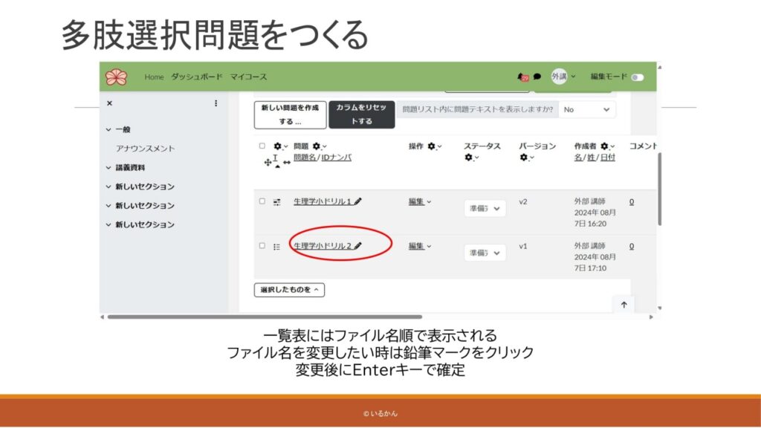Tick the select-all checkbox in table header
This screenshot has height=428, width=761.
[x=262, y=146]
